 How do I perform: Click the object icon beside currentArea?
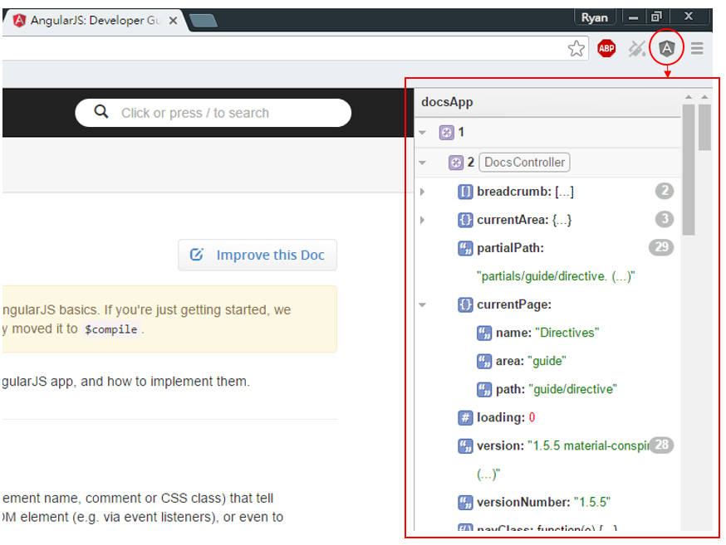tap(465, 220)
